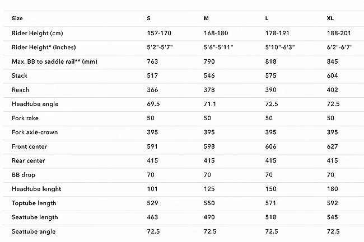
Task: Click the 627 front center value
Action: [x=332, y=146]
